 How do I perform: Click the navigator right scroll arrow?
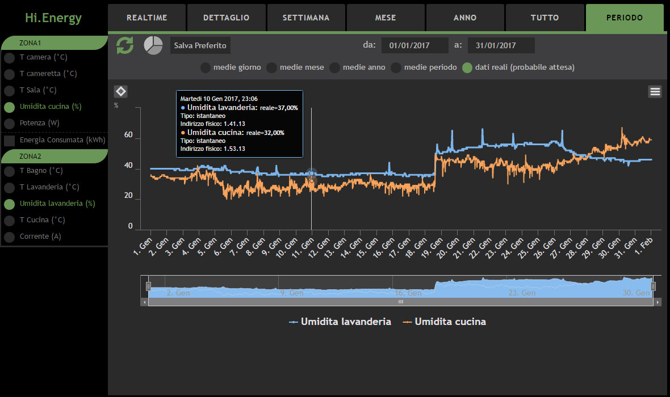[x=658, y=302]
